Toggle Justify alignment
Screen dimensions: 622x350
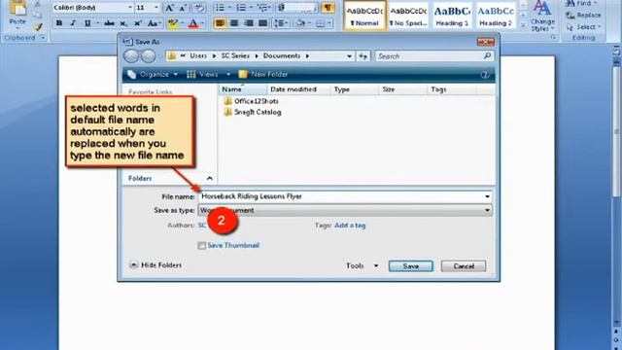(262, 23)
